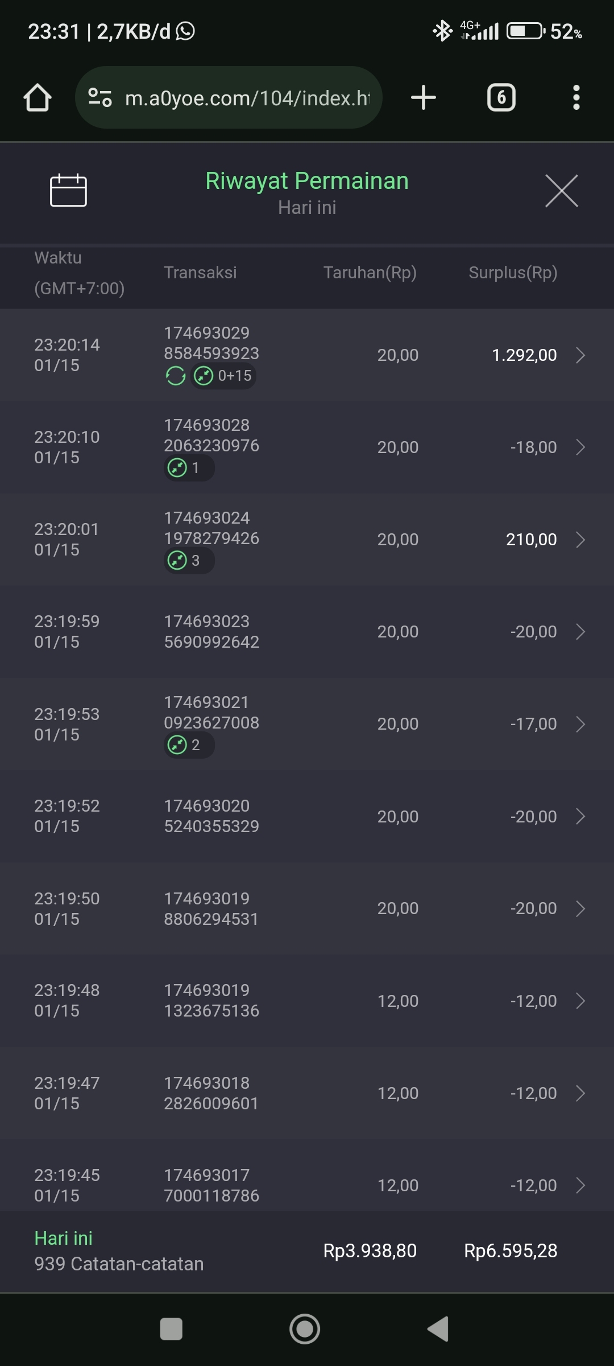The height and width of the screenshot is (1366, 614).
Task: Expand the 210,00 surplus transaction row
Action: click(580, 540)
